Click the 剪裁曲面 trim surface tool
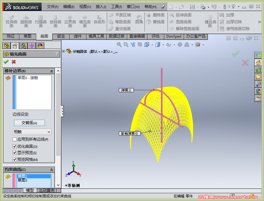 click(x=180, y=22)
